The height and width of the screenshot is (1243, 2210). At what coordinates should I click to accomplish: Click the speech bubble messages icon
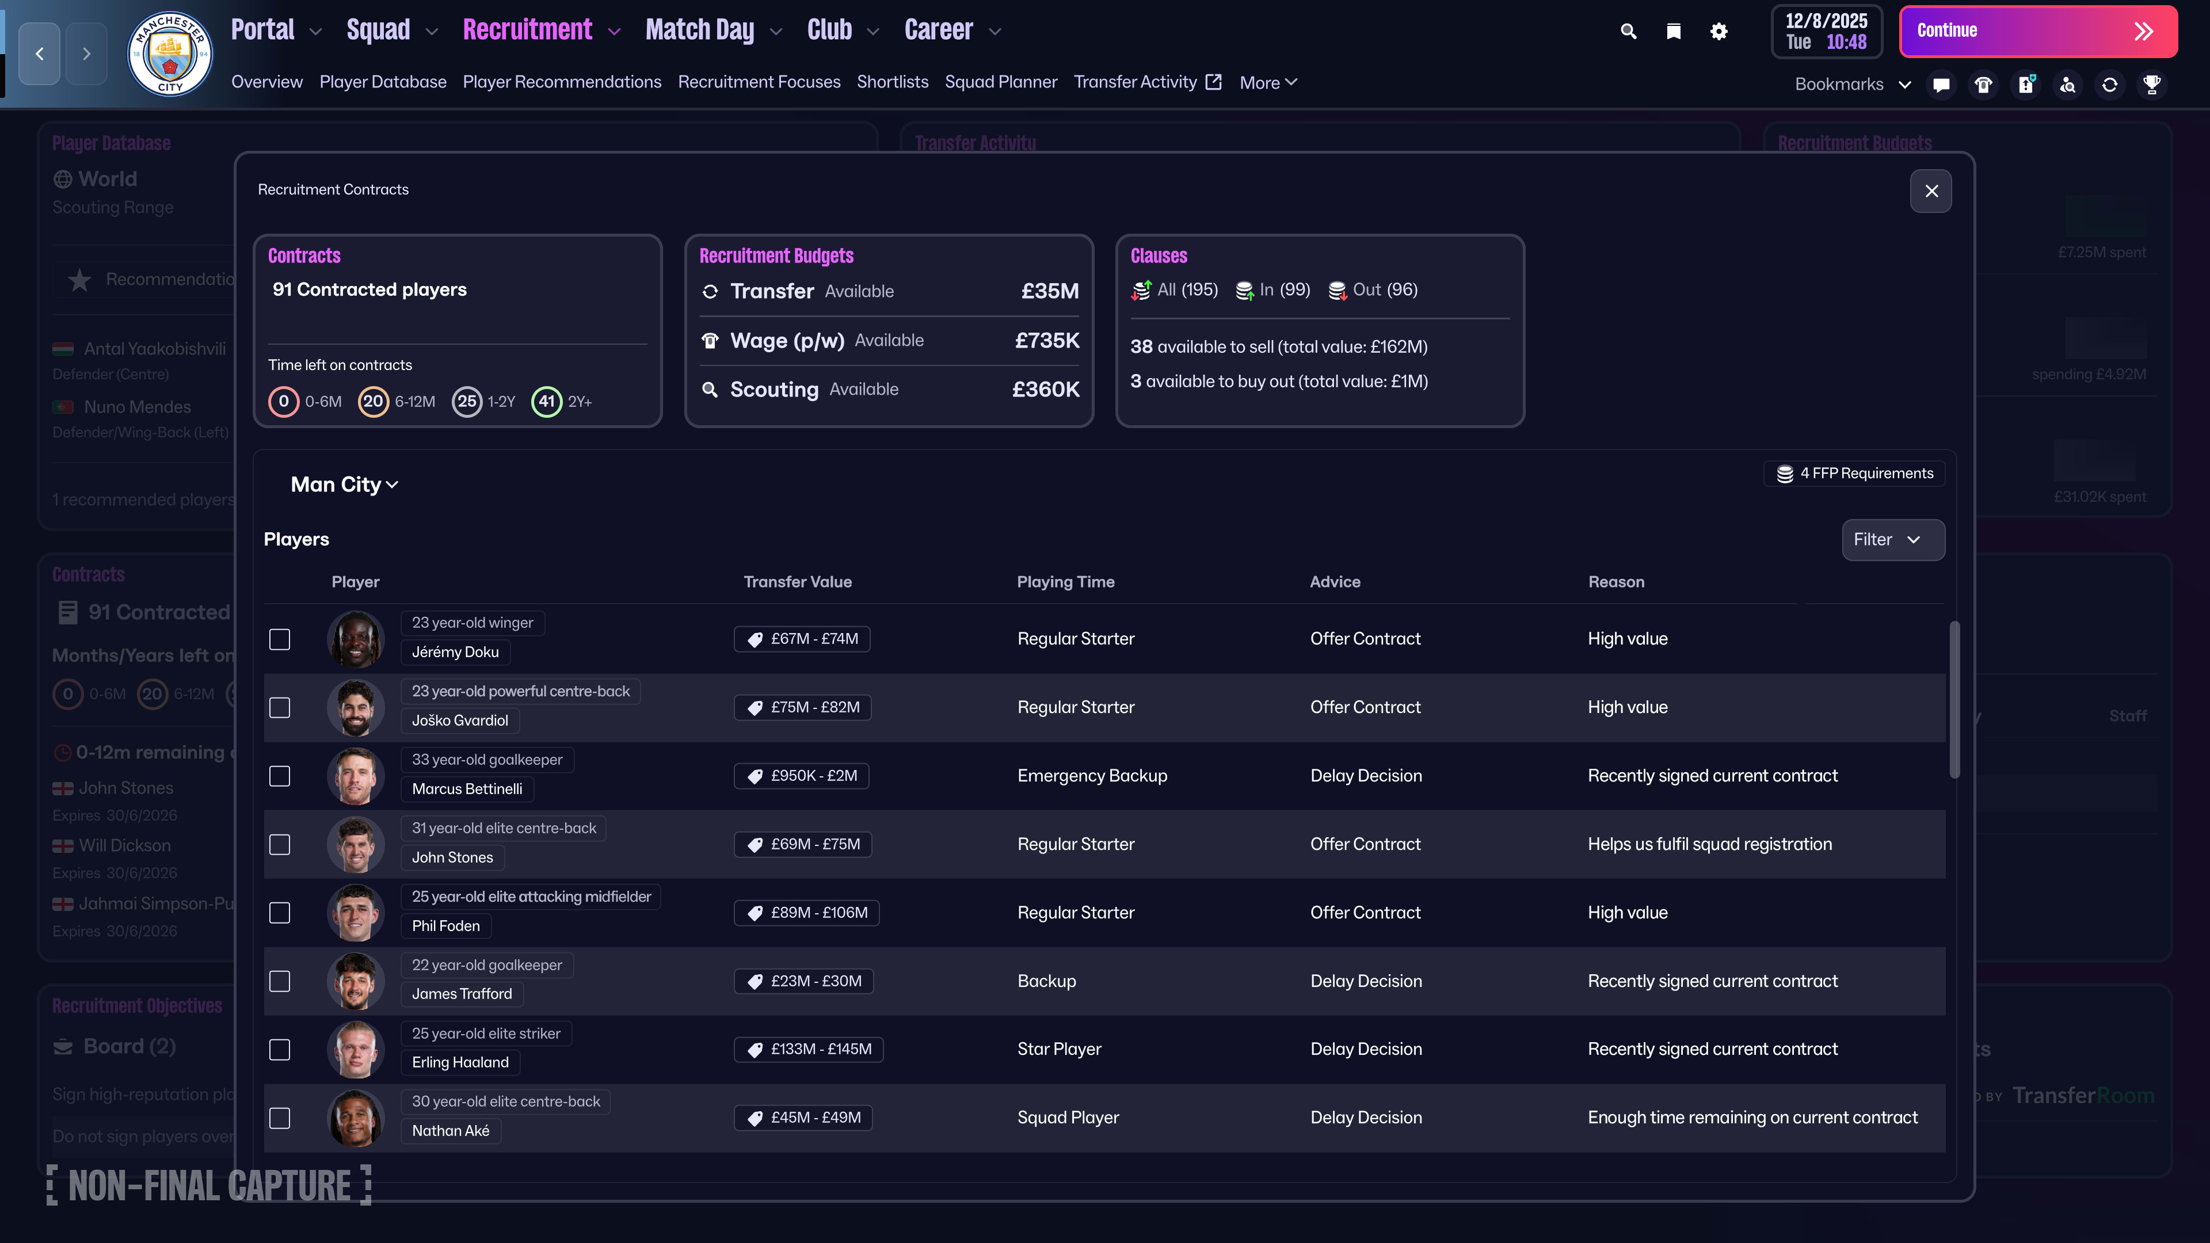tap(1941, 84)
